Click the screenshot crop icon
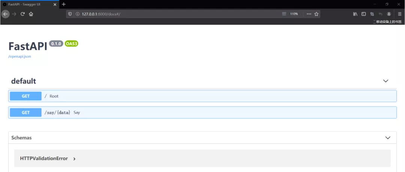The width and height of the screenshot is (405, 172). click(372, 14)
